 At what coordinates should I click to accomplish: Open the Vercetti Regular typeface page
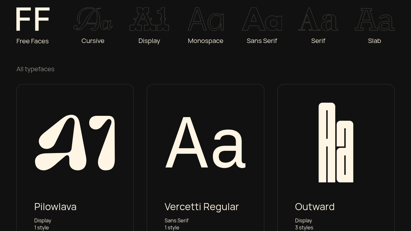coord(202,207)
